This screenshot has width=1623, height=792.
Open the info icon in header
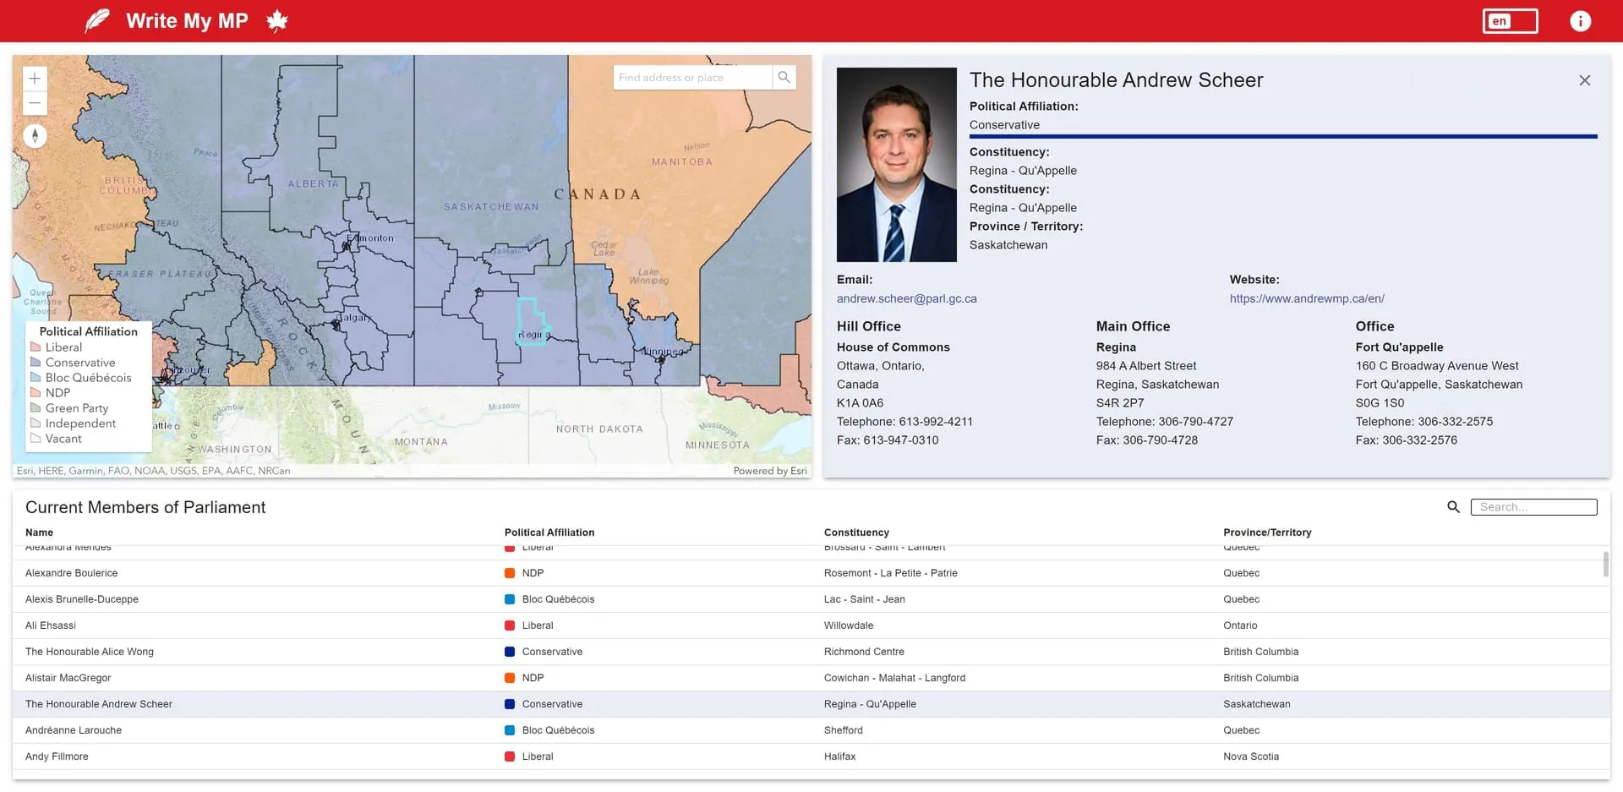tap(1580, 21)
